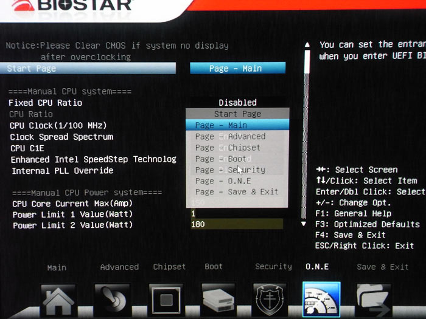Choose 'Page - Chipset' in dropdown list

point(237,148)
